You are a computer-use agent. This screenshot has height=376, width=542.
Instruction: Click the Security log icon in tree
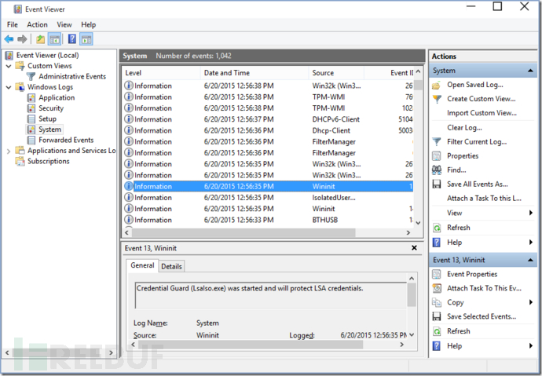[x=31, y=108]
